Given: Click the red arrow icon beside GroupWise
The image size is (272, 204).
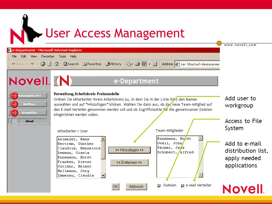Looking at the screenshot, I should pyautogui.click(x=14, y=112).
